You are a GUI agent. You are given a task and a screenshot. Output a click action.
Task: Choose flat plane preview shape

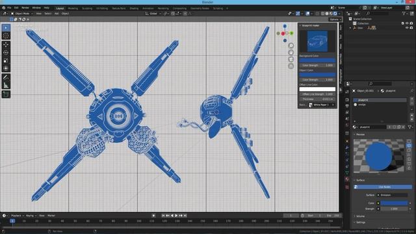tap(409, 141)
